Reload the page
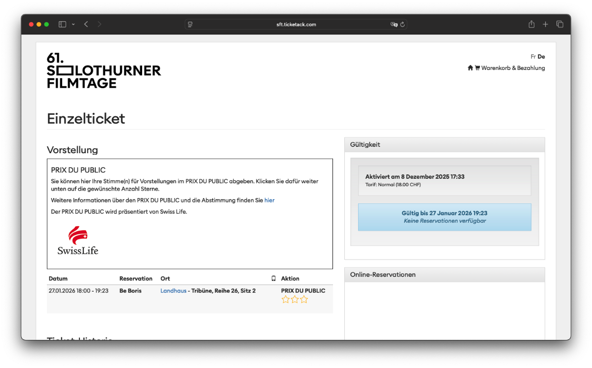This screenshot has height=368, width=592. point(403,24)
